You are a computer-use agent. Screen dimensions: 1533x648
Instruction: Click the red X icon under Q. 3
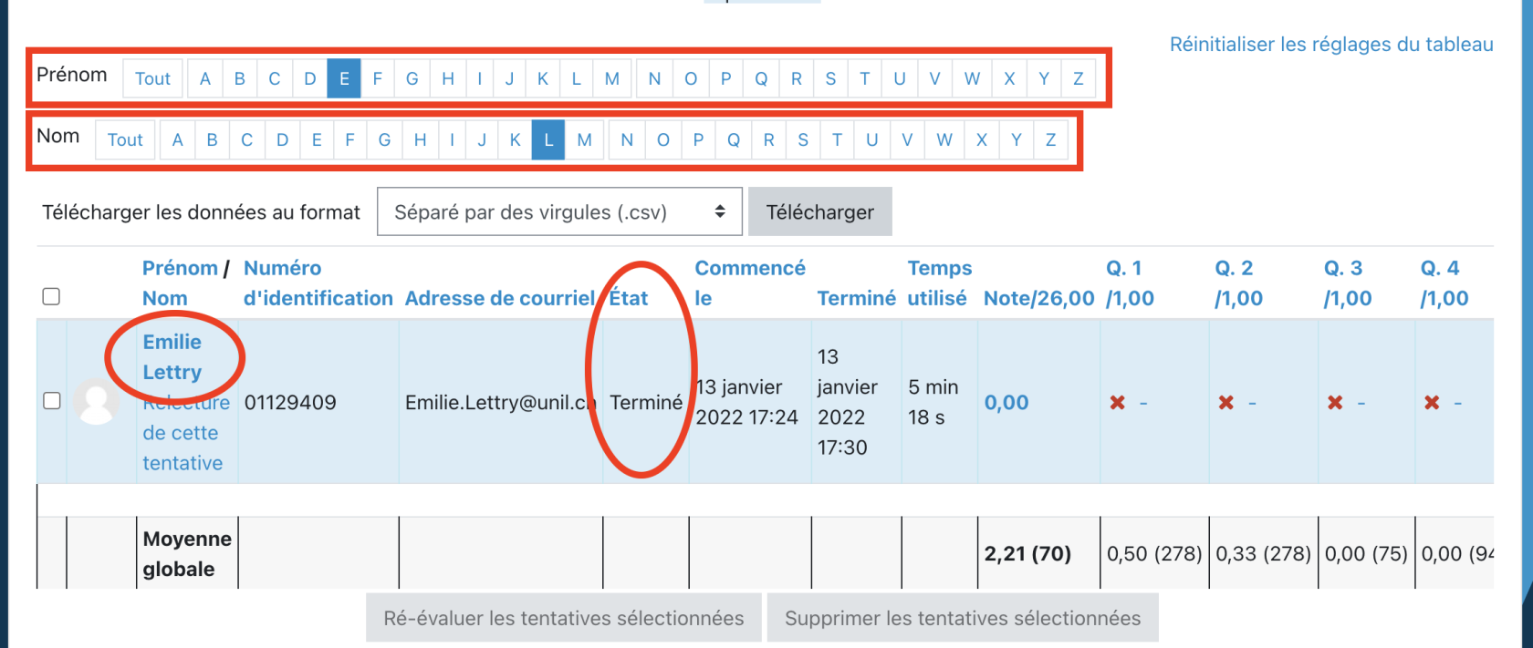[1335, 403]
